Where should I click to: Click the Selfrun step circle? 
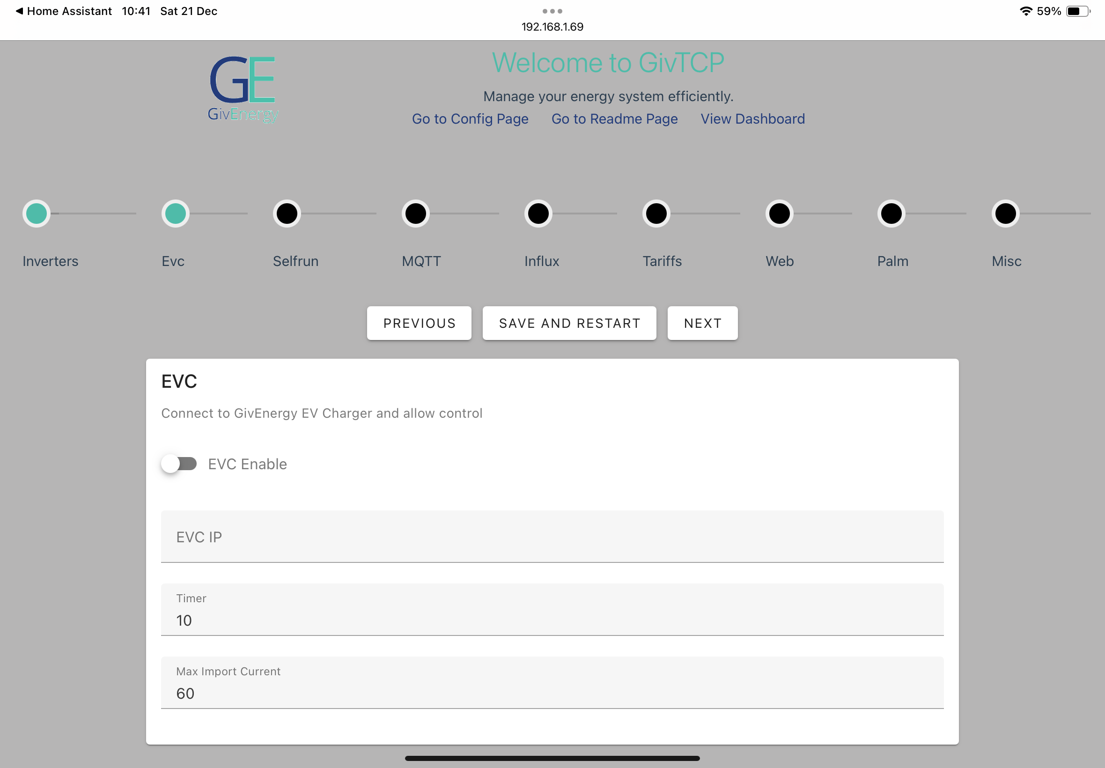287,214
